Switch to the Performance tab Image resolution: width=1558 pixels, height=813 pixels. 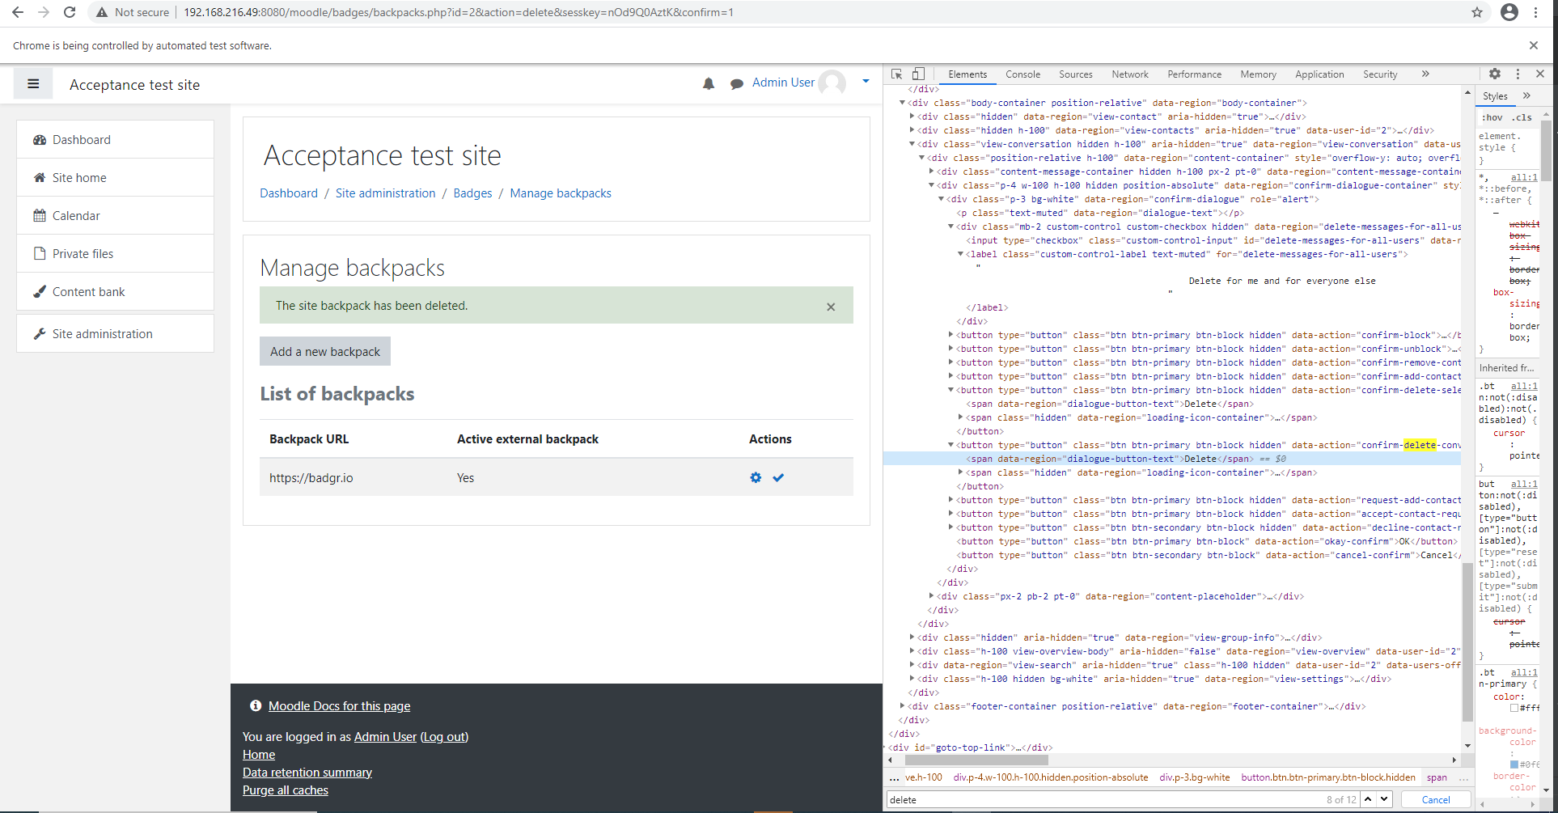point(1194,74)
